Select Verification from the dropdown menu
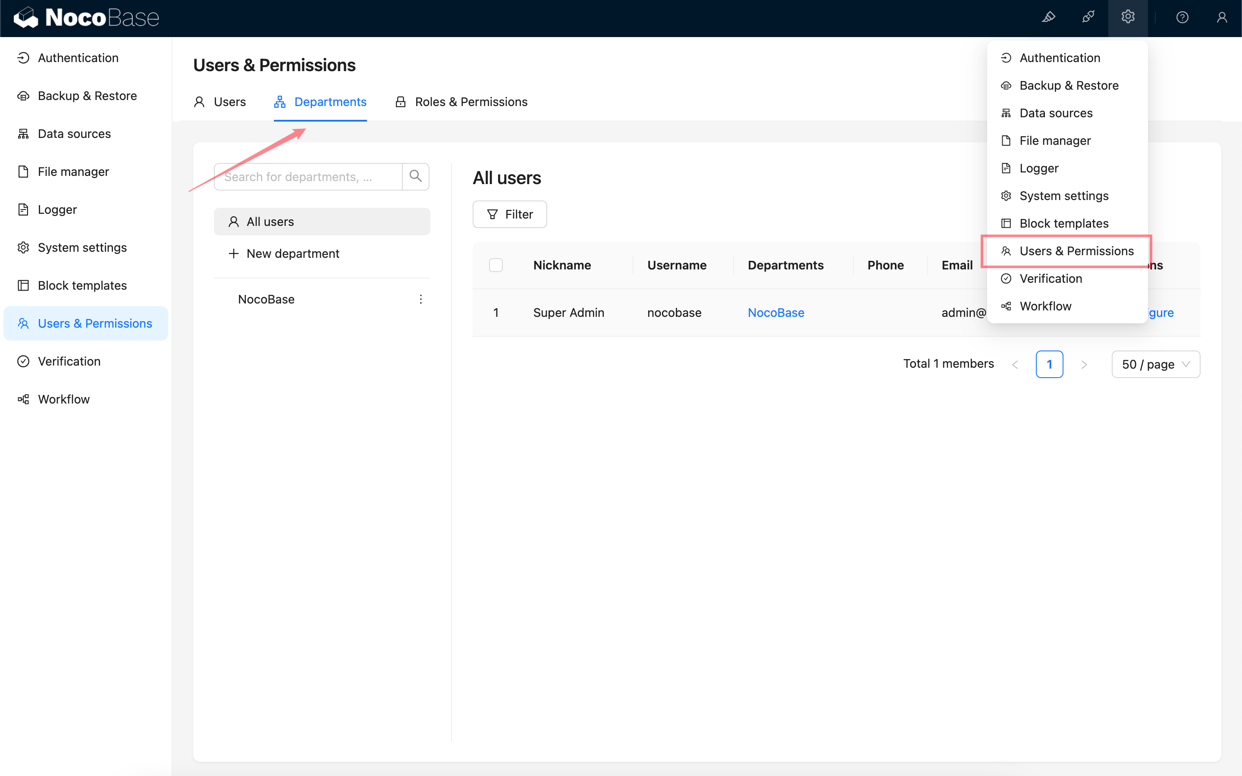Screen dimensions: 1242x776 [x=1050, y=278]
